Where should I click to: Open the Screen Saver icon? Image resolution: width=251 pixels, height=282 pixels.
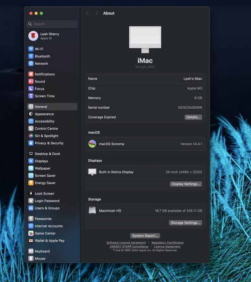point(31,175)
